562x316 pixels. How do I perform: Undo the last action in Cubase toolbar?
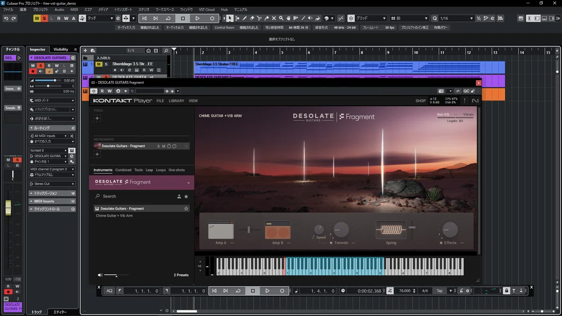click(x=6, y=18)
